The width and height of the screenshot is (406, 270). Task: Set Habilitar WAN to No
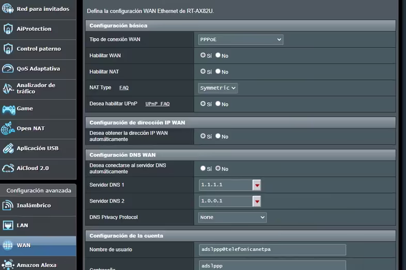pyautogui.click(x=218, y=55)
